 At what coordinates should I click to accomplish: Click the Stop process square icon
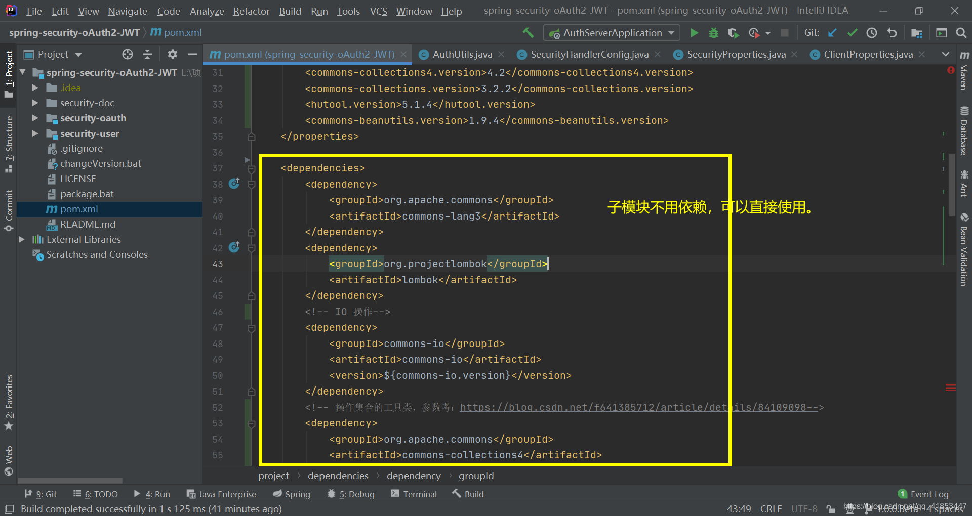pos(785,33)
